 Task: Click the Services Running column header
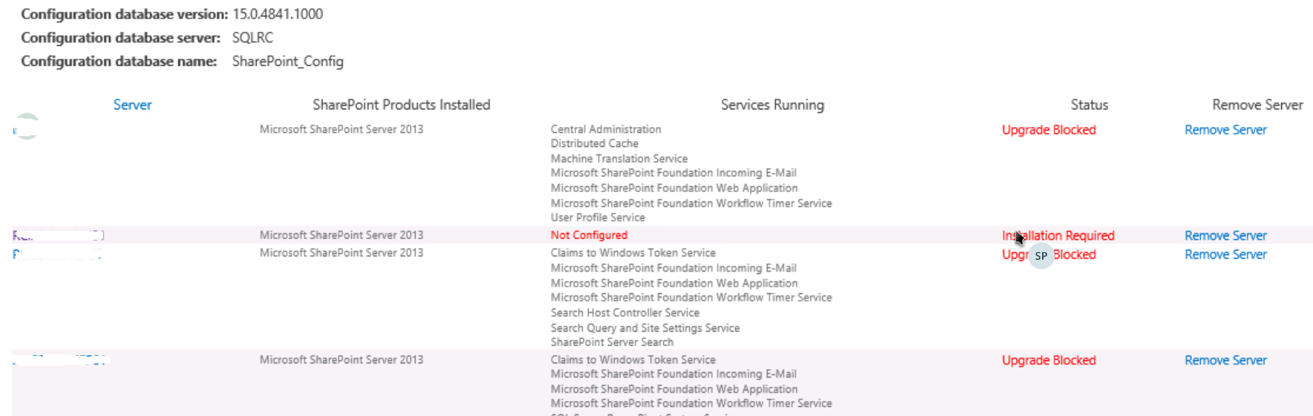772,104
